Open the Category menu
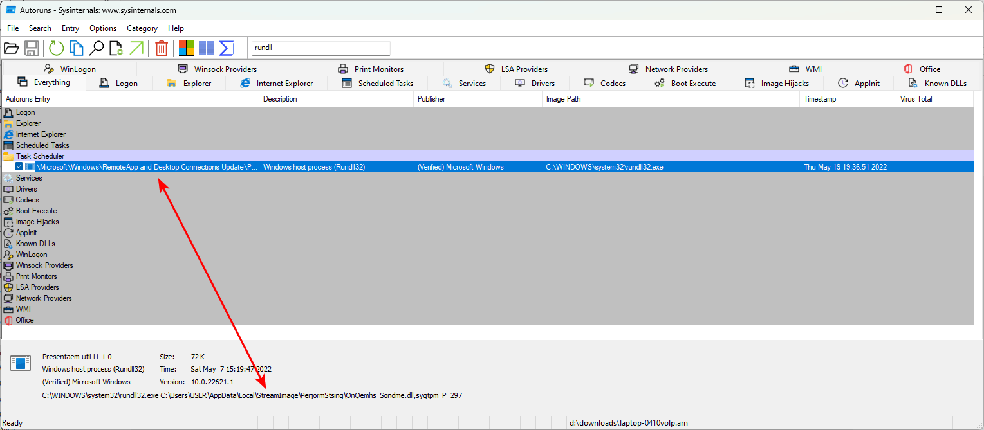Viewport: 984px width, 430px height. tap(142, 28)
